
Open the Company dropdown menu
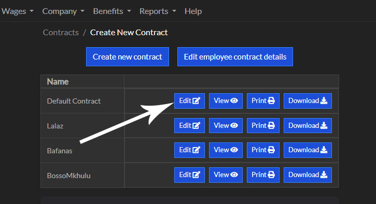click(63, 11)
